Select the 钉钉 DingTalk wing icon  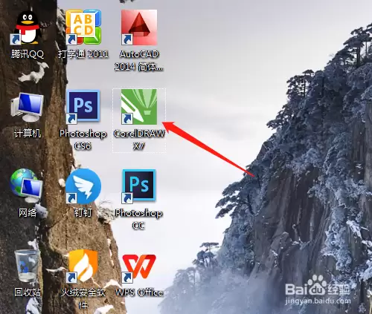click(83, 186)
